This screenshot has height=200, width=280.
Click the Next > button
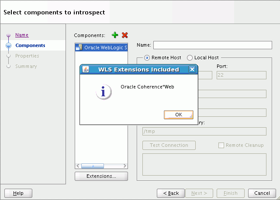coord(199,193)
